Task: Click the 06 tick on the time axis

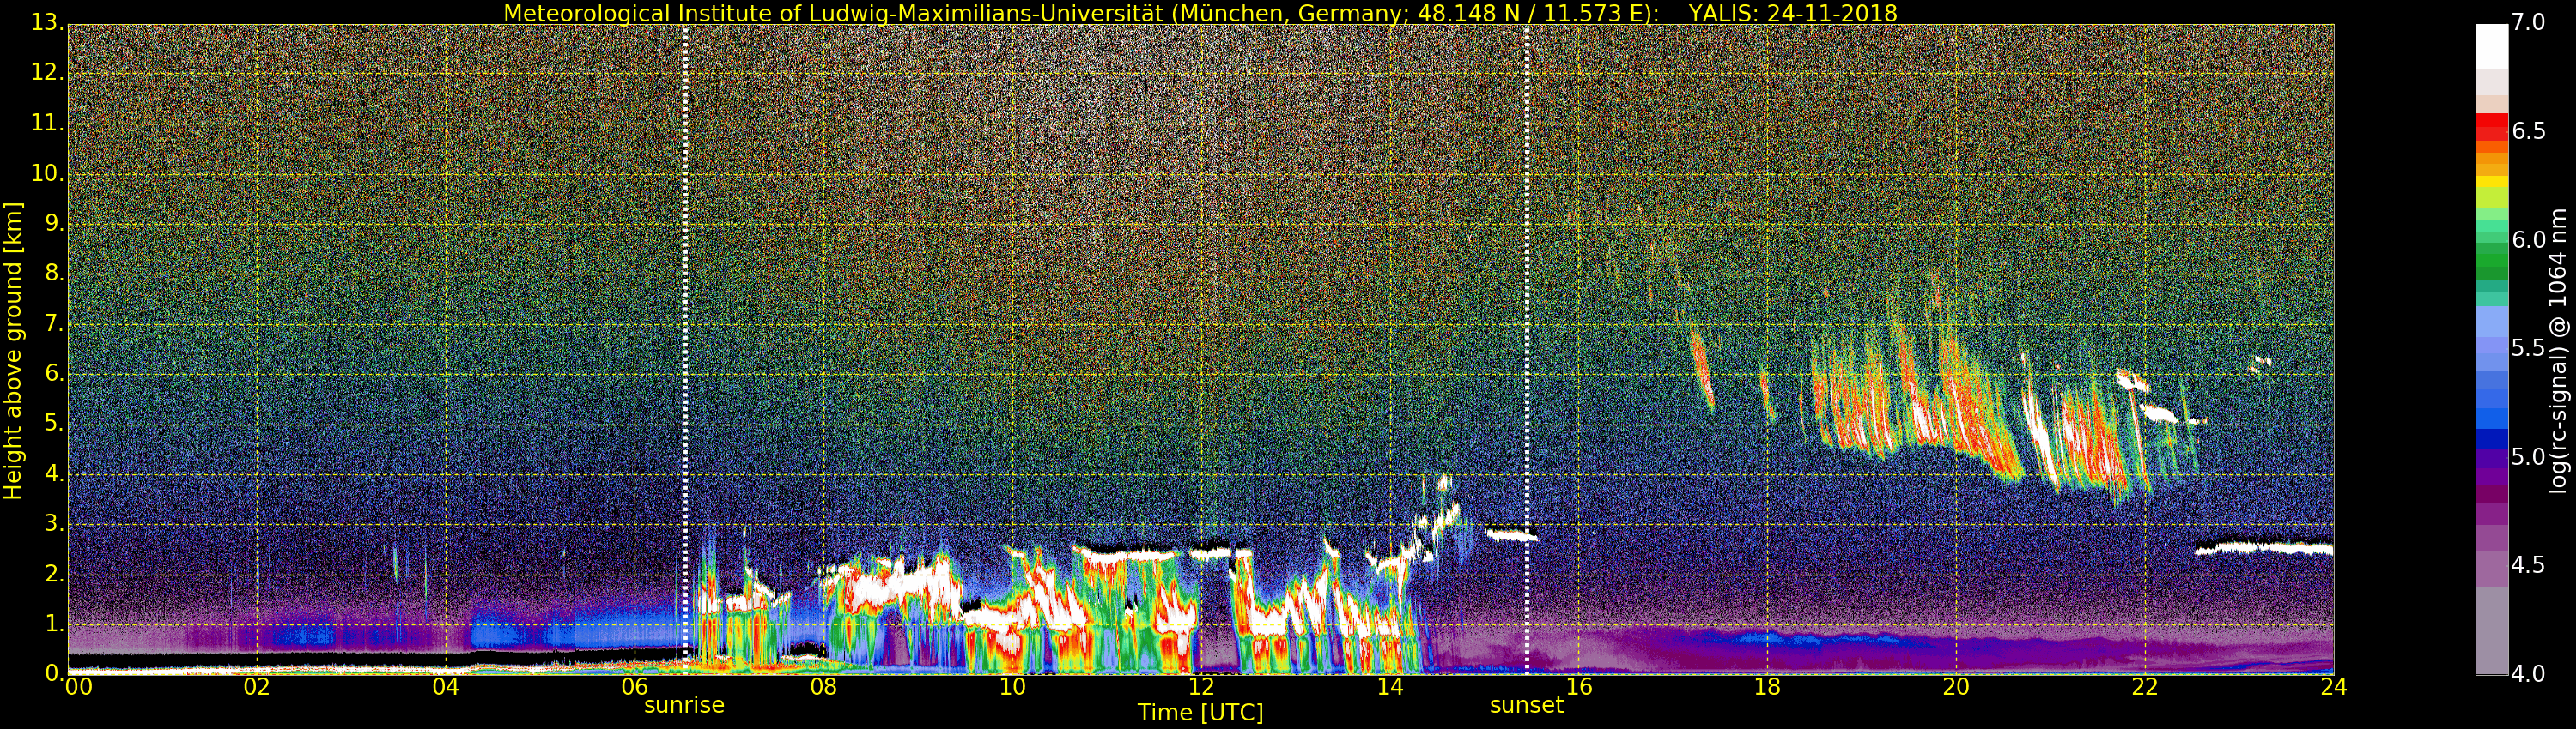Action: click(x=635, y=687)
